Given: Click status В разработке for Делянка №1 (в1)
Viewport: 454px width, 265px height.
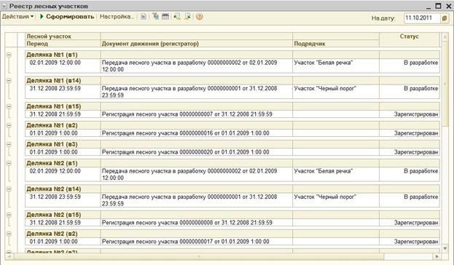Looking at the screenshot, I should tap(421, 63).
